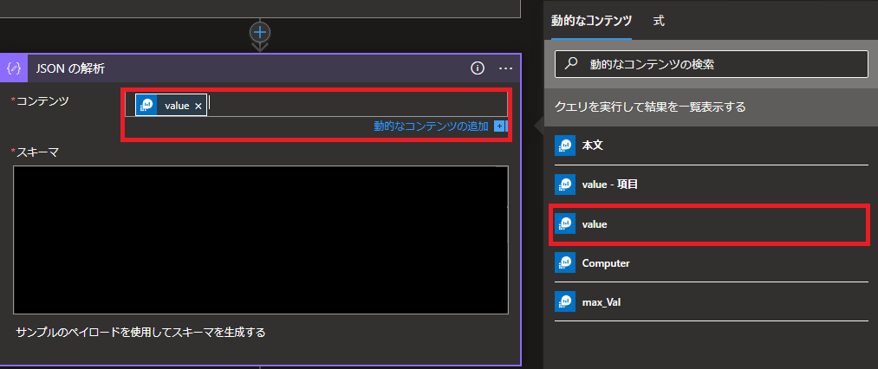Click the icon beside max_Val

[566, 301]
